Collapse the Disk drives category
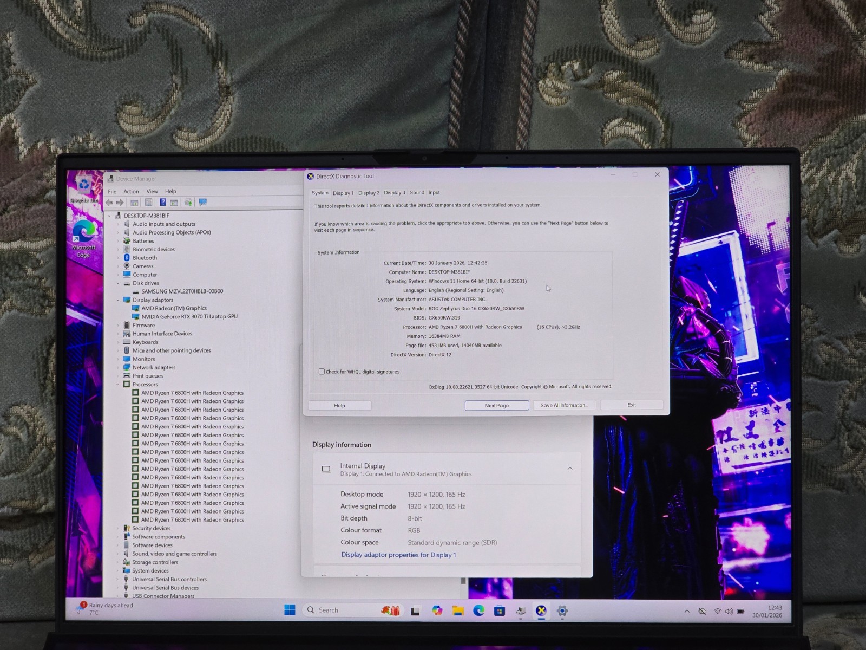Image resolution: width=866 pixels, height=650 pixels. coord(118,283)
